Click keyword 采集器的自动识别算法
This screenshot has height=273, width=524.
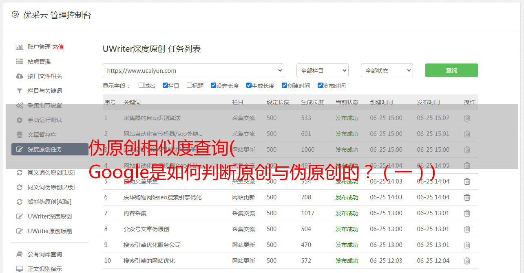(152, 118)
